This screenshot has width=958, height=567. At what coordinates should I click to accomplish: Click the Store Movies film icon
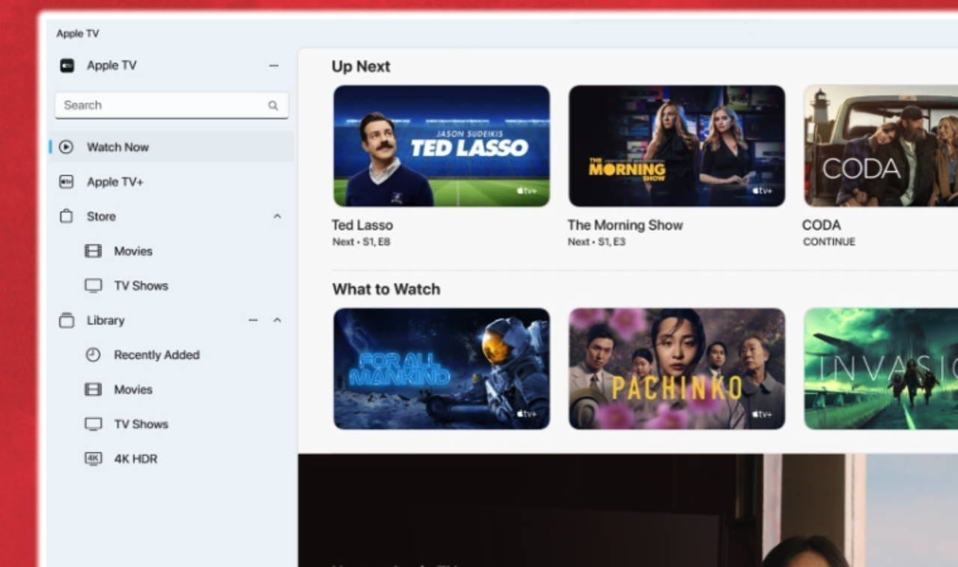(93, 251)
